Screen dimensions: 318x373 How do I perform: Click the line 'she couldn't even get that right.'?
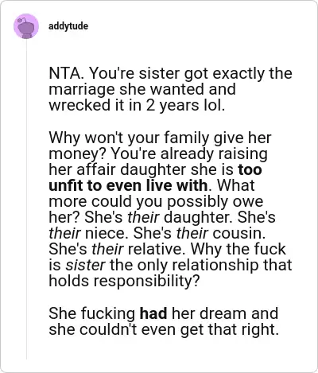click(x=164, y=329)
